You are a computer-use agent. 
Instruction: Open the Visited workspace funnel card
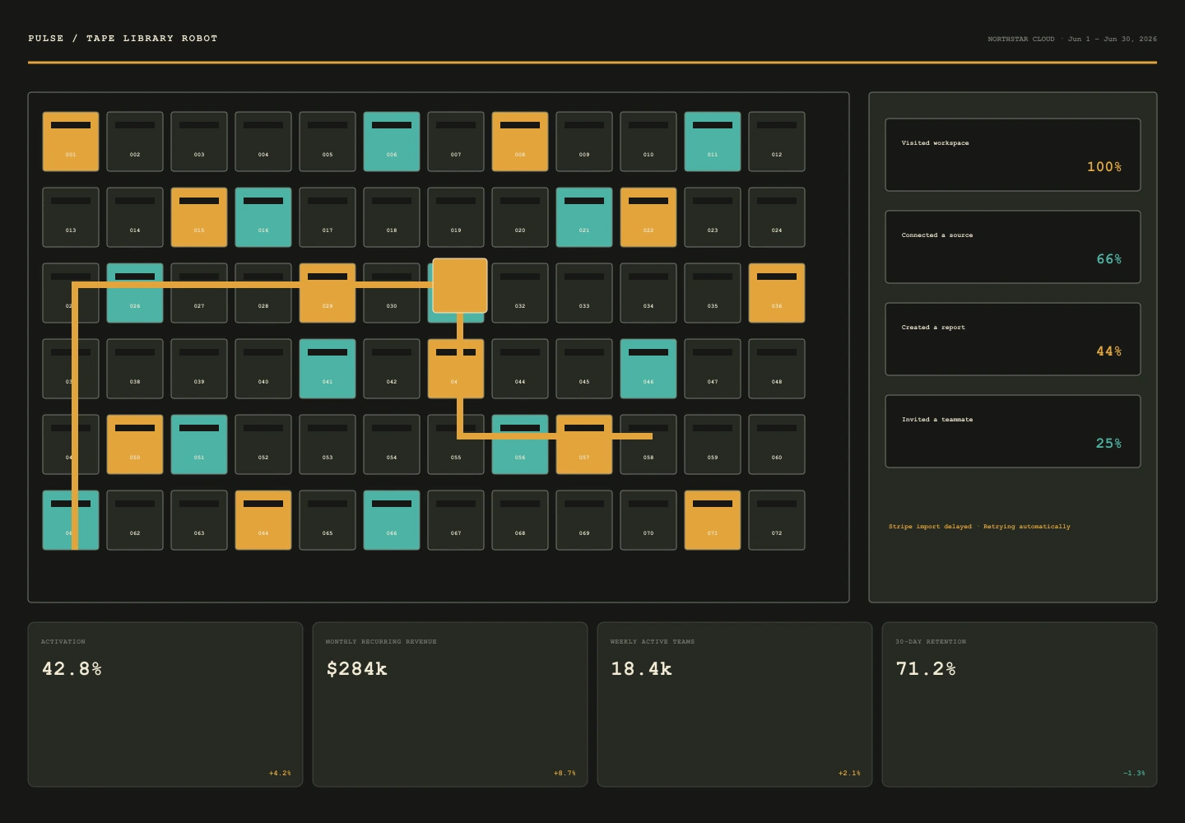click(1013, 155)
